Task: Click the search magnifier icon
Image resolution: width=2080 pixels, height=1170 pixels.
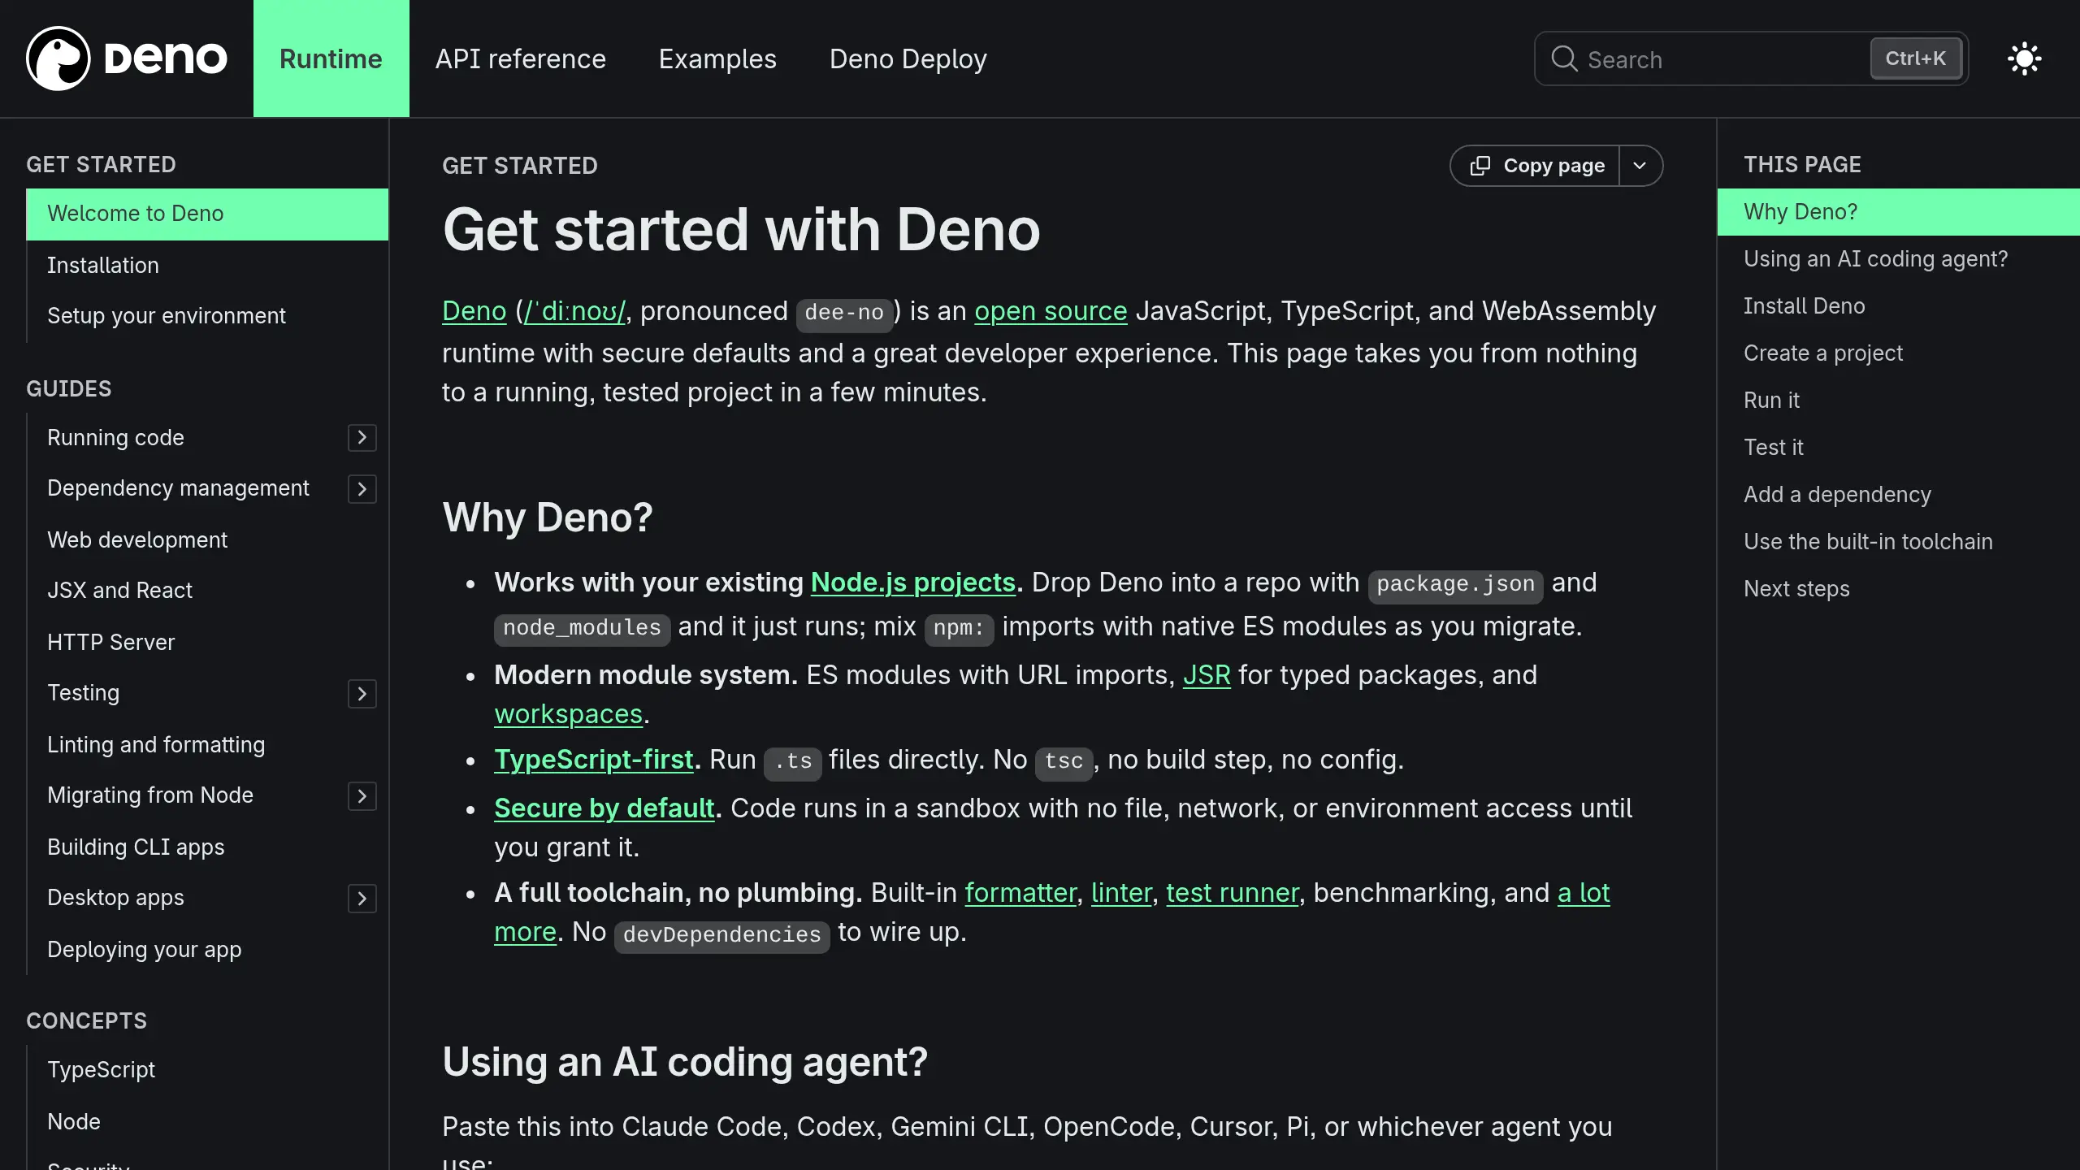Action: (1563, 58)
